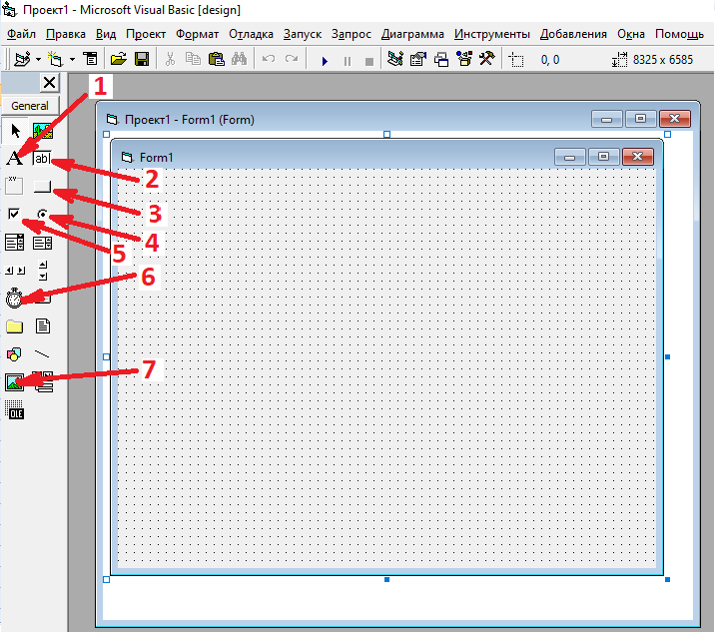The image size is (715, 632).
Task: Click the Undo arrow icon
Action: (269, 59)
